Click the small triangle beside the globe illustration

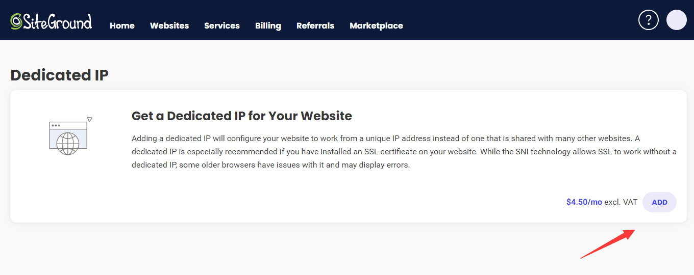click(x=89, y=120)
